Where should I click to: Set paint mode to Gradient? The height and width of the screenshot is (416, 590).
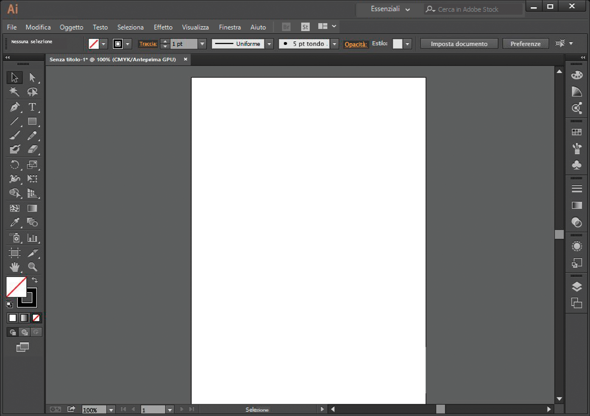tap(25, 318)
